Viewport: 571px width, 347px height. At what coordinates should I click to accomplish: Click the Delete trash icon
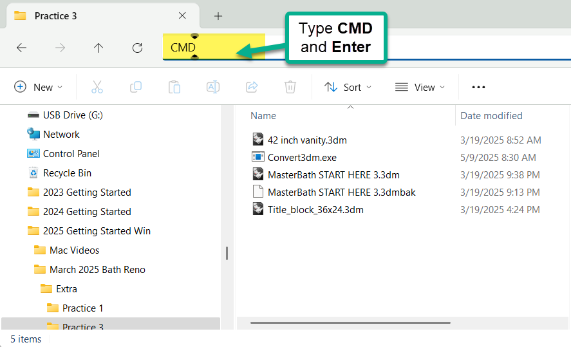point(290,87)
